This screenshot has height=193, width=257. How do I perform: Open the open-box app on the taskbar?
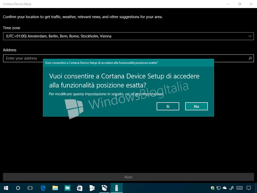104,188
